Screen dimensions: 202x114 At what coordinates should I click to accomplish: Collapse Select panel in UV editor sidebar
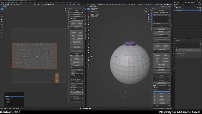(71, 29)
